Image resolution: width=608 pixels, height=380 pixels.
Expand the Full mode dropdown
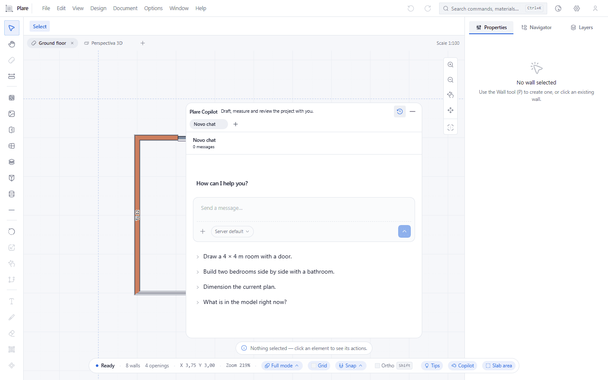(282, 366)
